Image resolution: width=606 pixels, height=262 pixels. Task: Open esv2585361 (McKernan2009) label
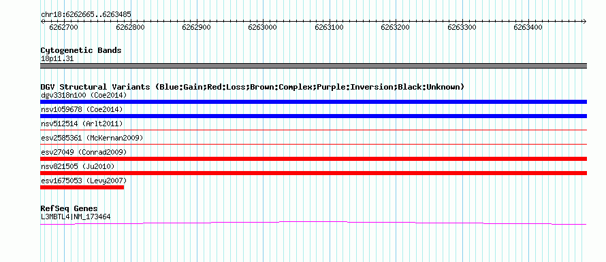pos(92,138)
